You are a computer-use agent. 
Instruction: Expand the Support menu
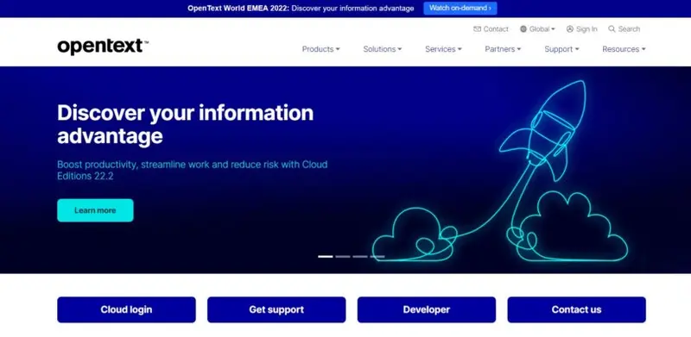[x=562, y=49]
